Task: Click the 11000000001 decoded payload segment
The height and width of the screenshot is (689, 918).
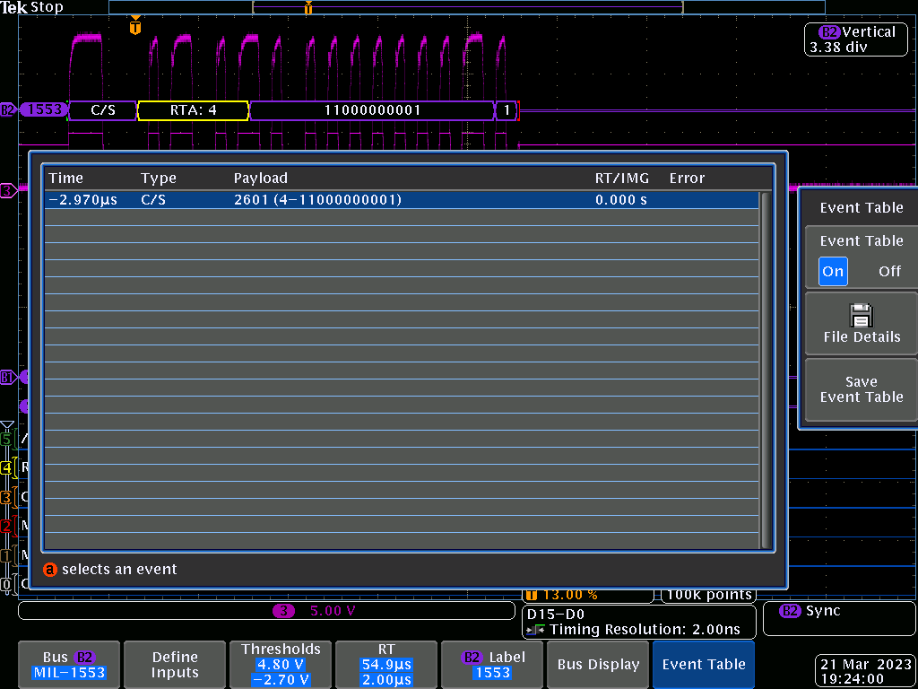Action: coord(372,110)
